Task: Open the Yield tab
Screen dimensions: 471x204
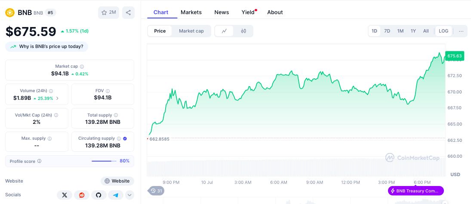Action: [x=248, y=12]
